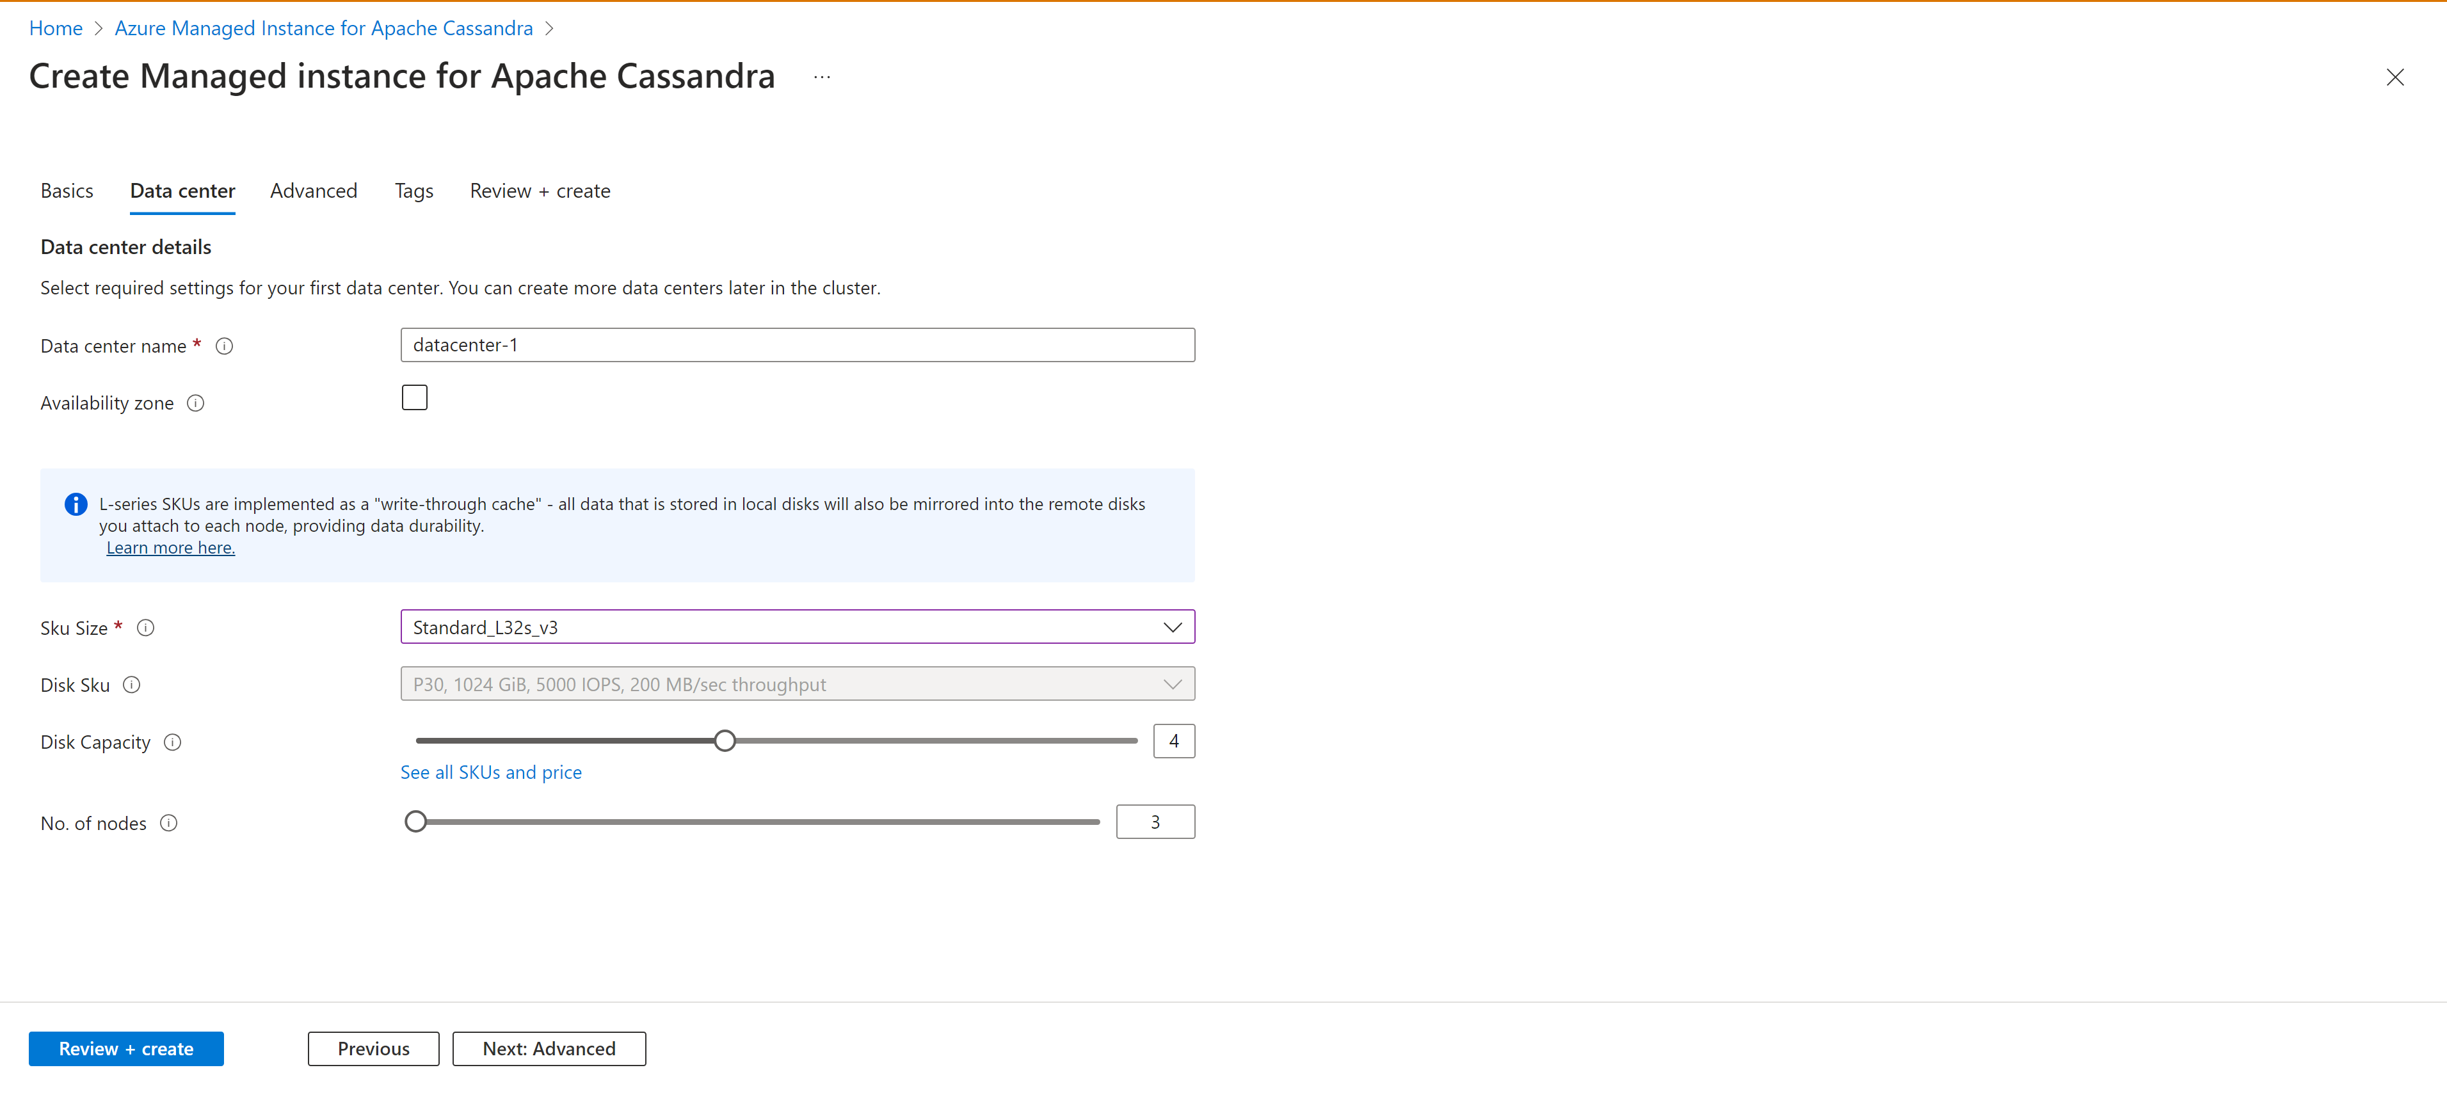The image size is (2447, 1102).
Task: Close the Create Managed instance blade
Action: (x=2395, y=77)
